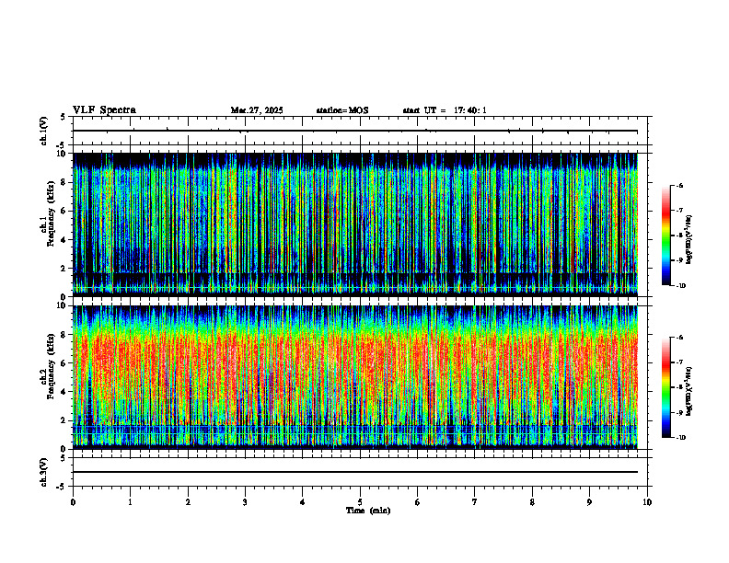Click the ch.3 voltage waveform trace
The image size is (729, 563).
click(355, 472)
